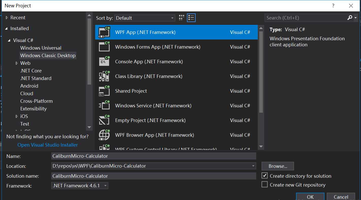This screenshot has height=200, width=361.
Task: Select Test category
Action: 25,124
